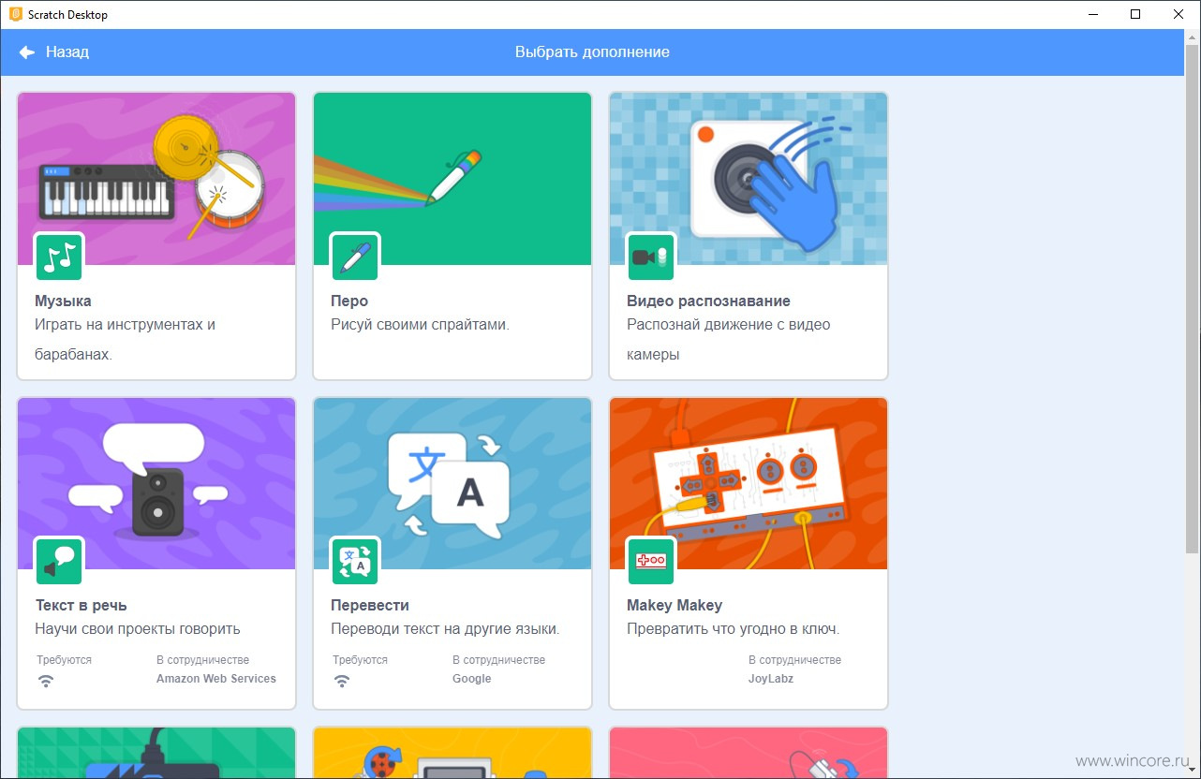Image resolution: width=1201 pixels, height=779 pixels.
Task: Click the Видео распознавание title
Action: click(708, 301)
